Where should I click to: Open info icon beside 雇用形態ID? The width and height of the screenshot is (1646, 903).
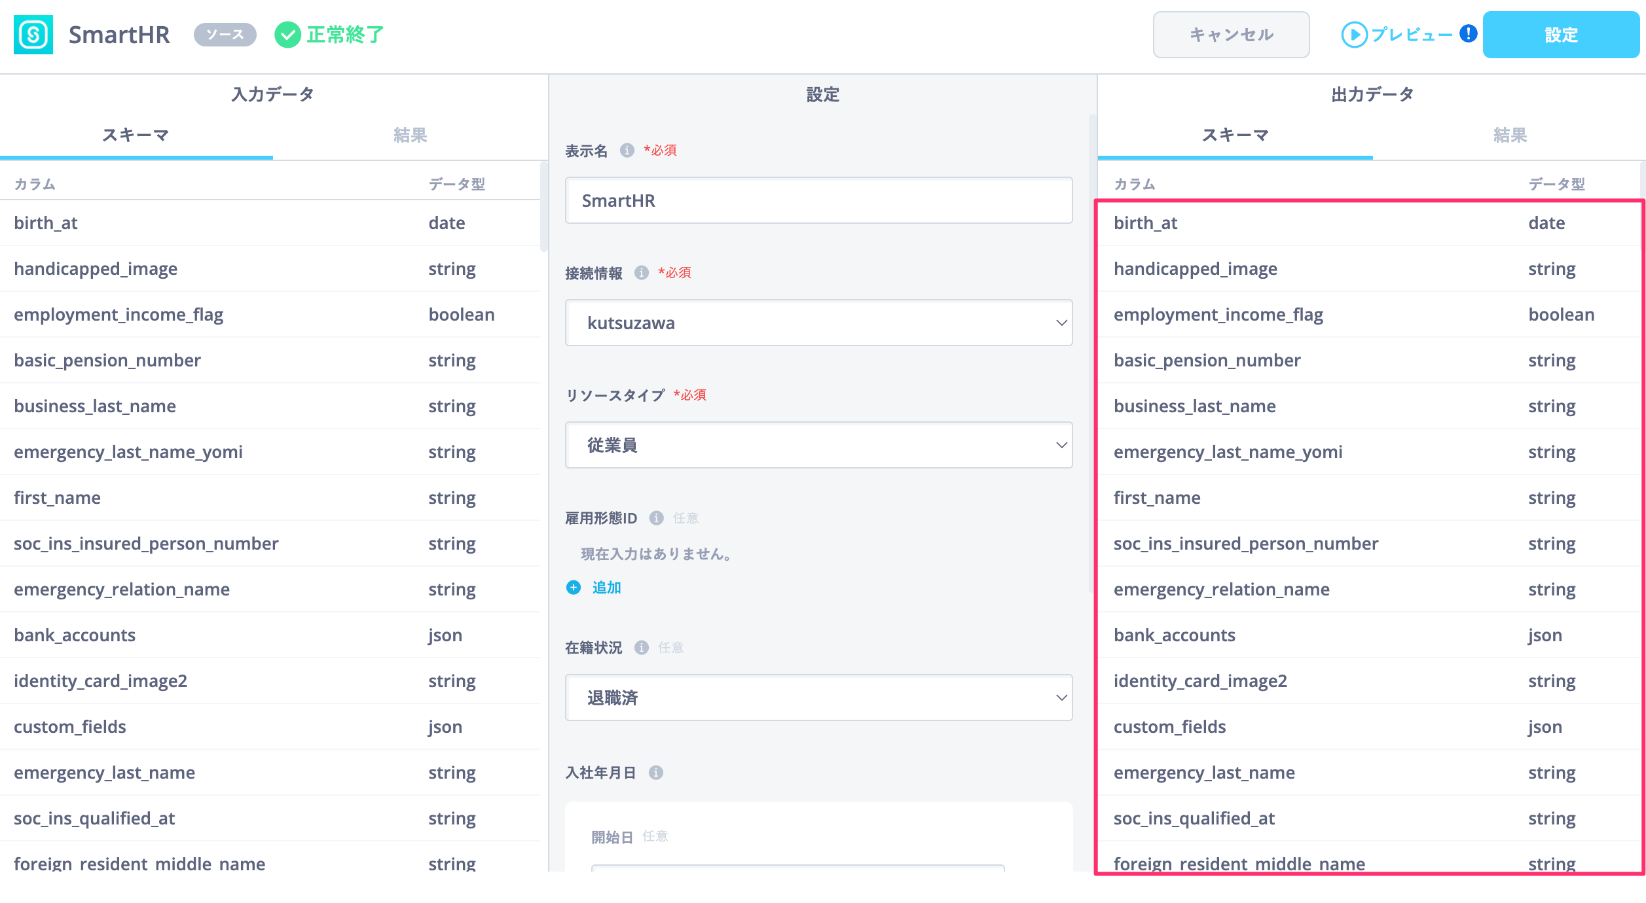(656, 518)
